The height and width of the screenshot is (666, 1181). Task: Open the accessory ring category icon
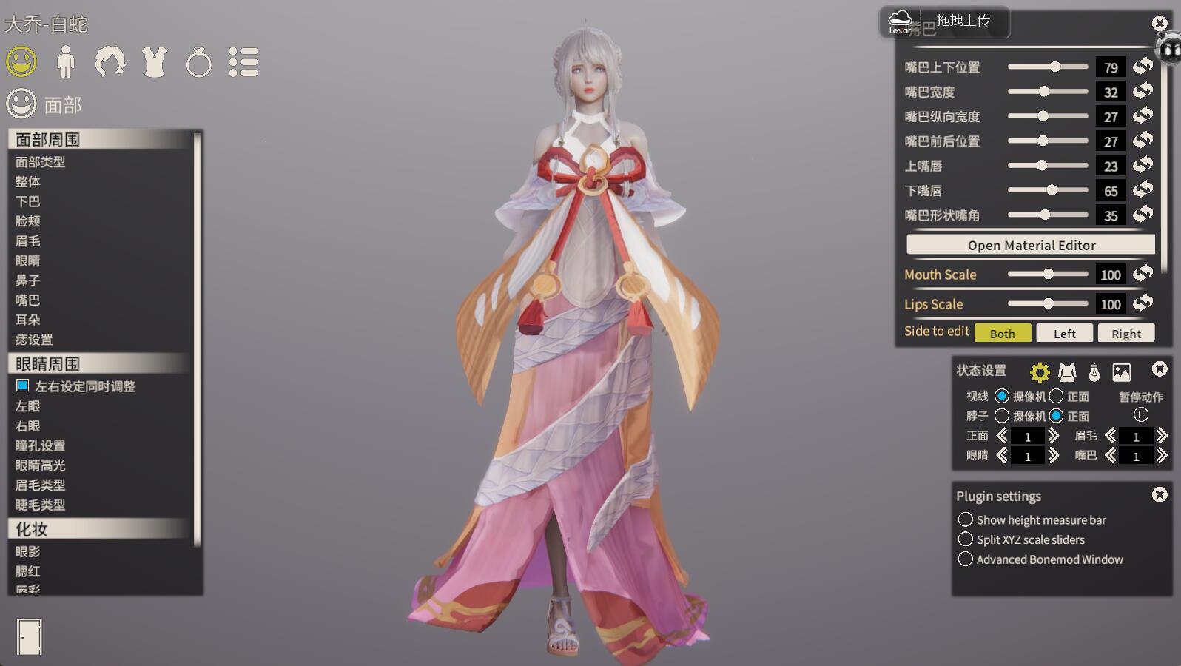tap(198, 62)
